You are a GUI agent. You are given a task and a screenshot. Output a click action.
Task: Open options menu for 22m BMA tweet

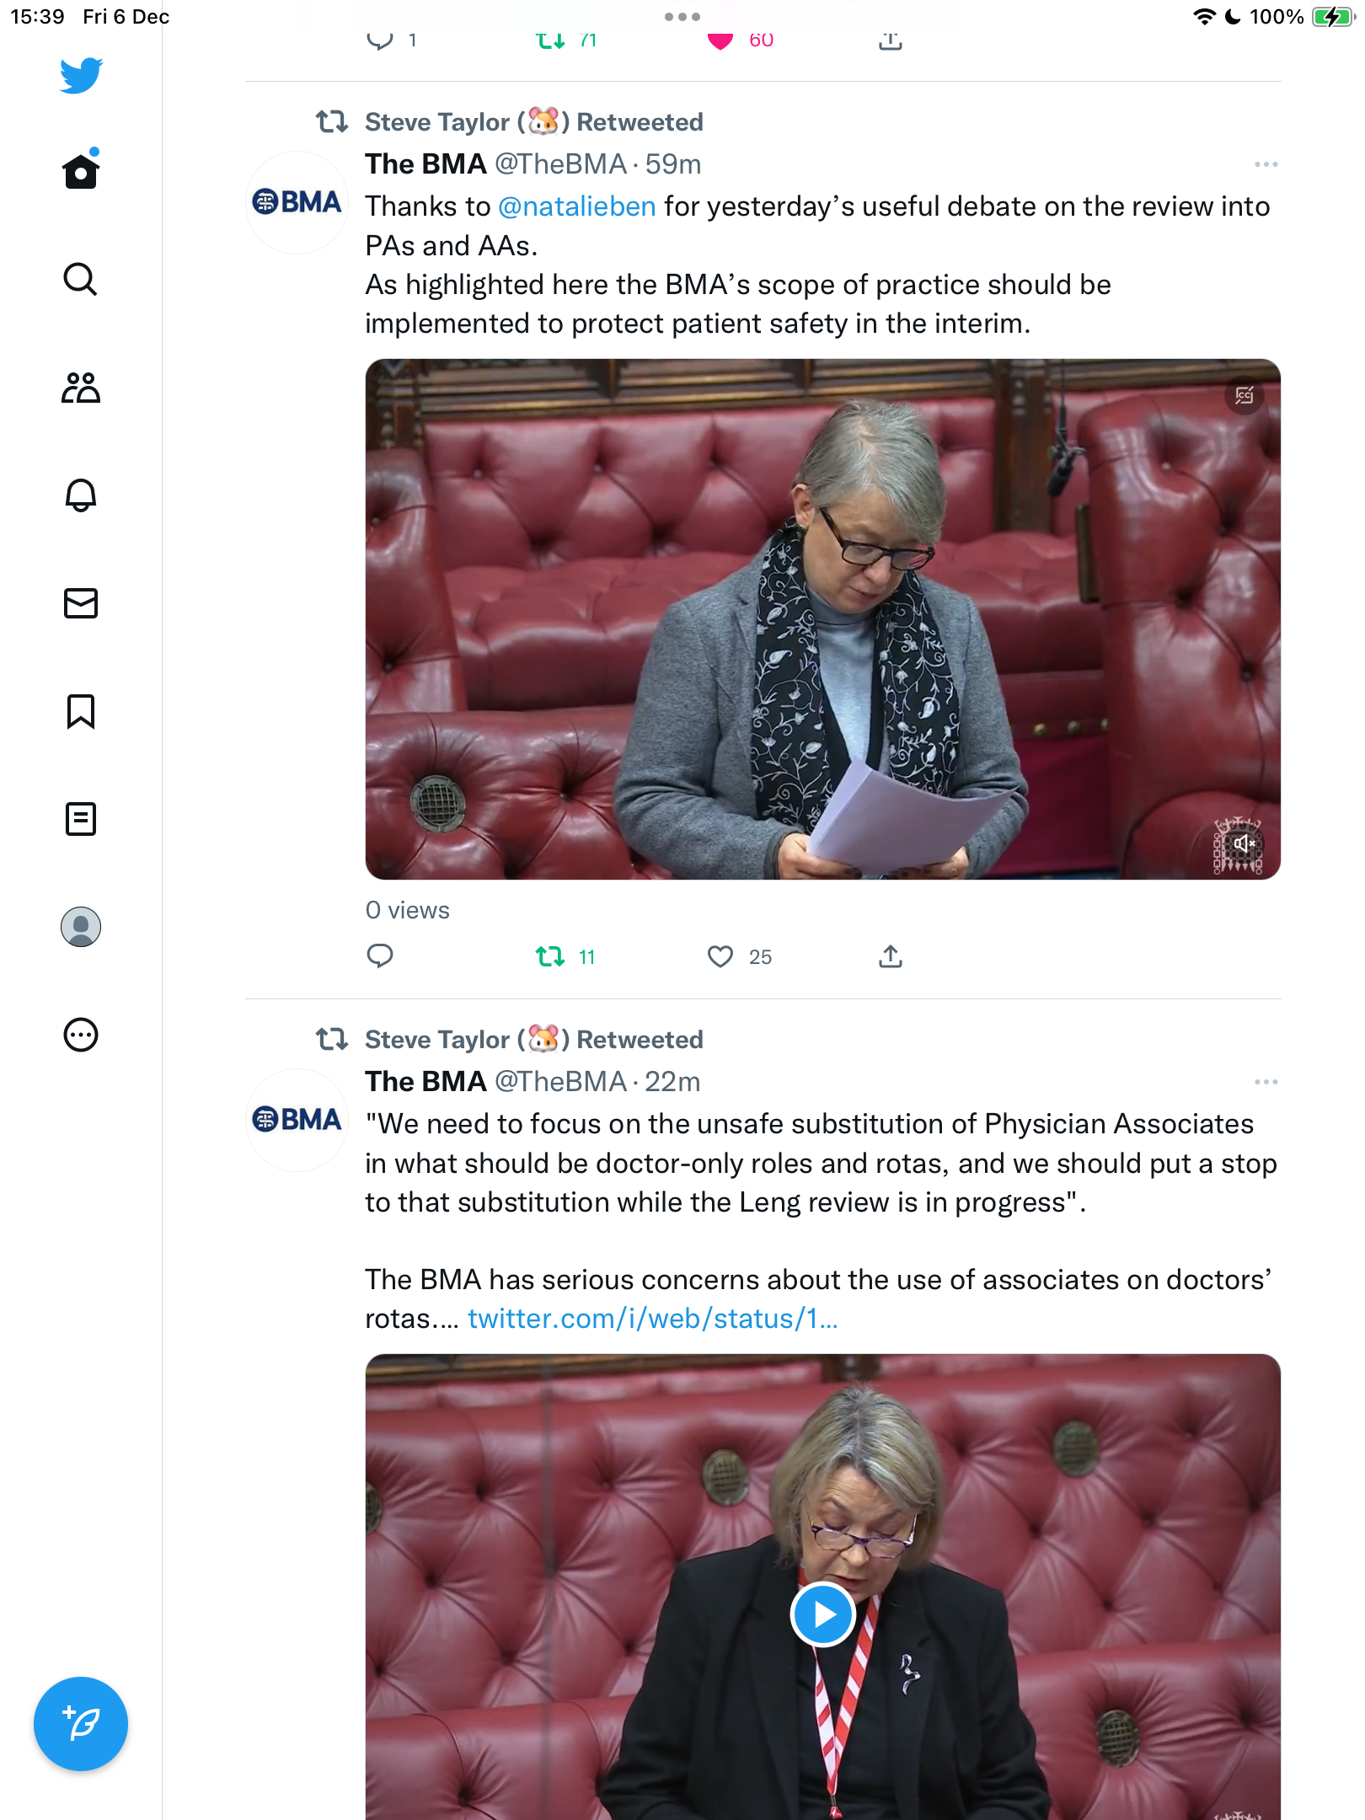[1266, 1082]
